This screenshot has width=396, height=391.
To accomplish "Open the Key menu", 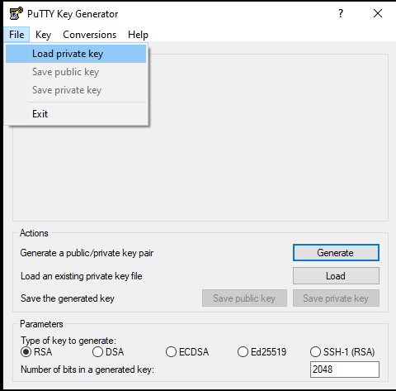I will (x=43, y=35).
